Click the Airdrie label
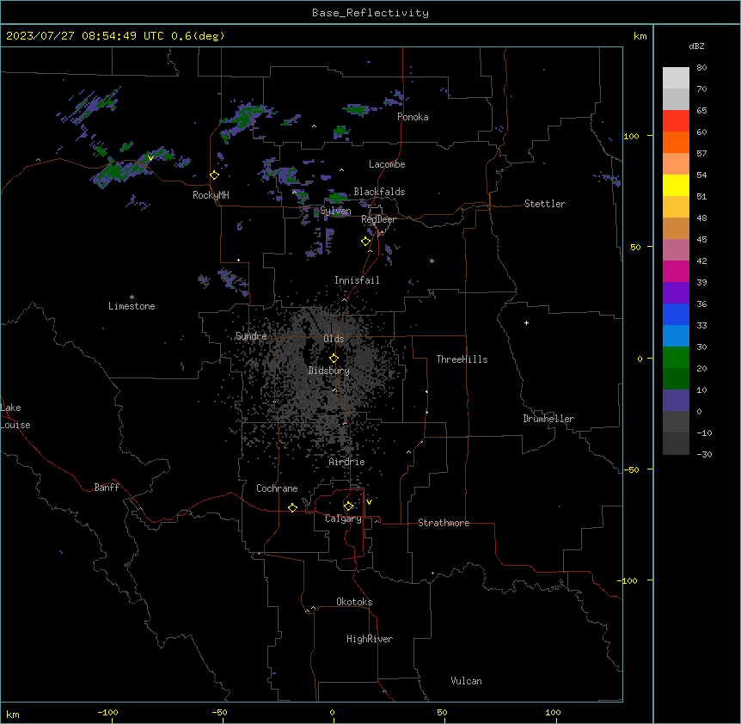Image resolution: width=741 pixels, height=724 pixels. (x=346, y=462)
